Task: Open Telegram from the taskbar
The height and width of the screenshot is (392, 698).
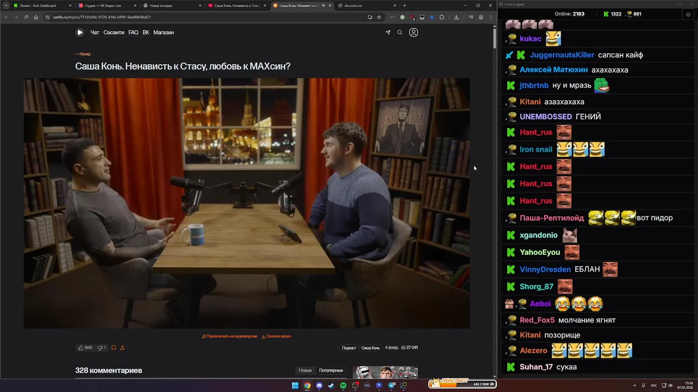Action: 392,385
